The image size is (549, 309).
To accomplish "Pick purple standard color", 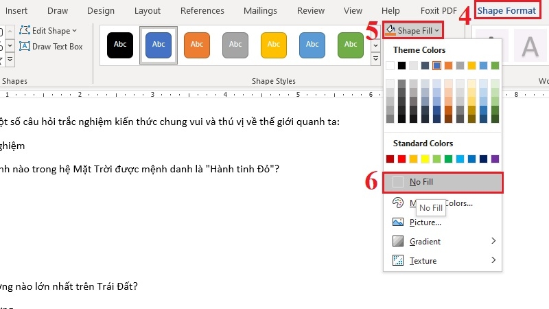I will [495, 159].
